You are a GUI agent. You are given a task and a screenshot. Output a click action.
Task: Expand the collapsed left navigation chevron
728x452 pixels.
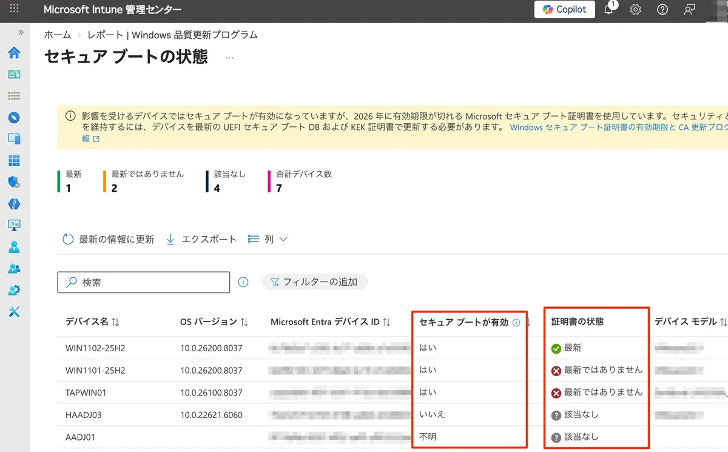point(21,32)
